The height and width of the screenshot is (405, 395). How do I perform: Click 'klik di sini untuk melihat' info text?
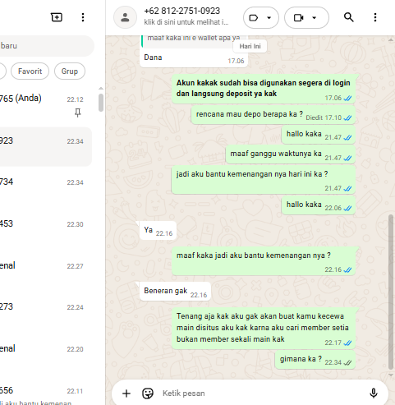(186, 22)
